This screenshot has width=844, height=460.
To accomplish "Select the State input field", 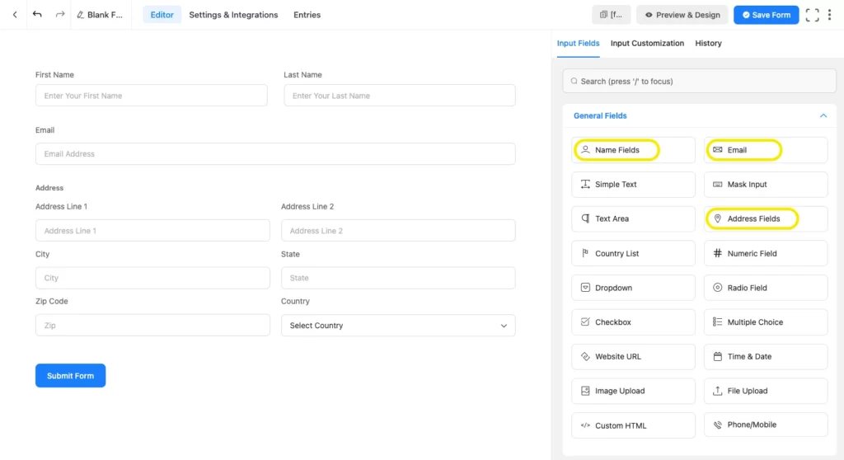I will [398, 278].
